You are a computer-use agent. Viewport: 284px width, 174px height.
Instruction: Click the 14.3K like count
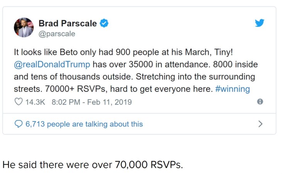(x=35, y=102)
